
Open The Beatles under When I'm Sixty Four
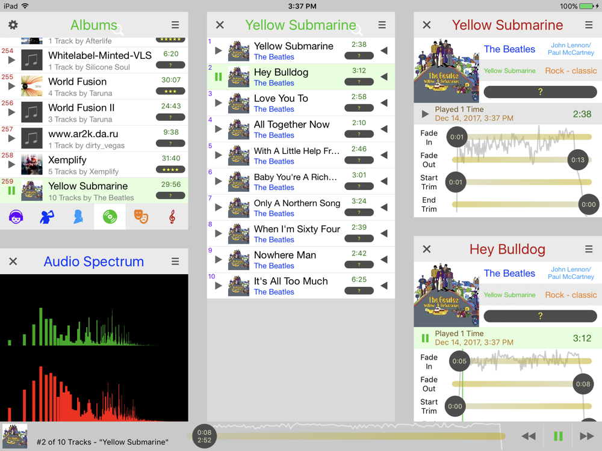(x=274, y=240)
